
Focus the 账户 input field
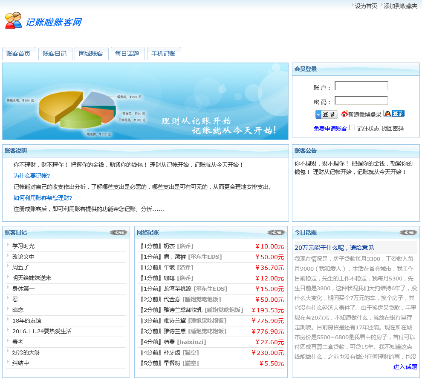tap(361, 86)
